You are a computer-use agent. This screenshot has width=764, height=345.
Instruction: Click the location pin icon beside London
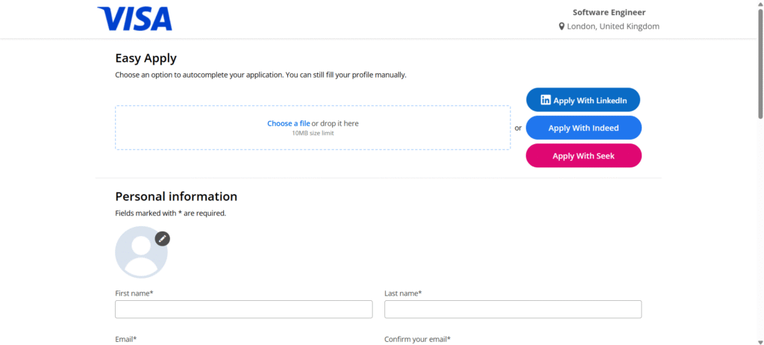[561, 26]
